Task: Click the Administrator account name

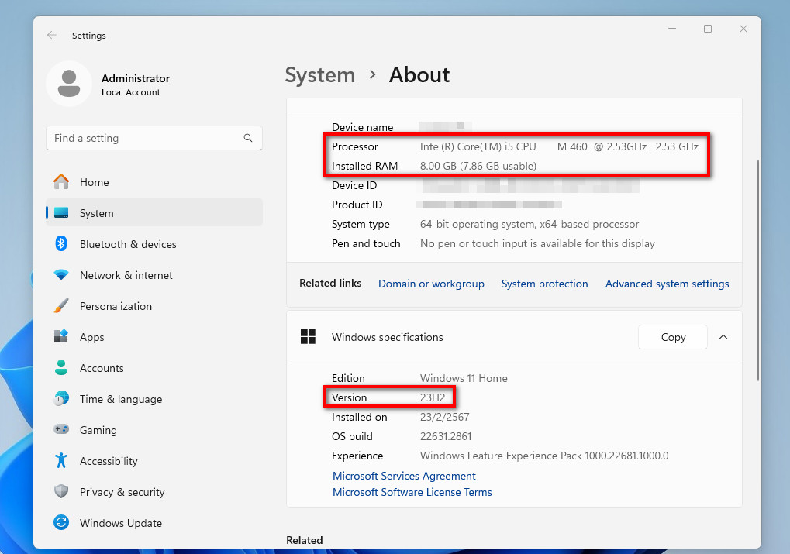Action: [x=136, y=78]
